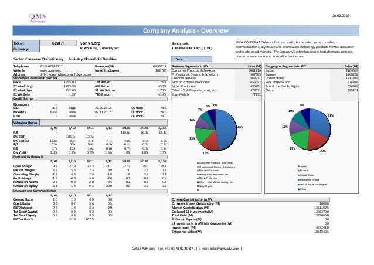Click the Currency label cell

pyautogui.click(x=26, y=49)
